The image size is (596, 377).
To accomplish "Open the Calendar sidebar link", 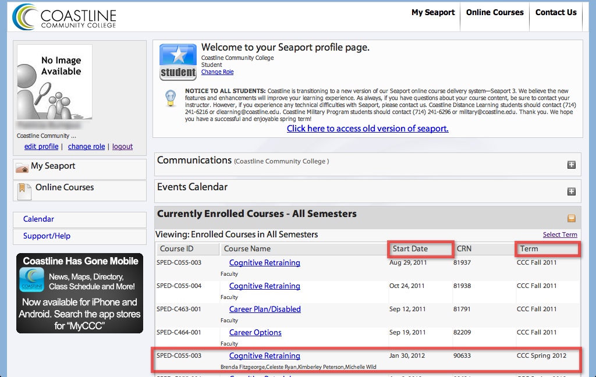I will 38,219.
